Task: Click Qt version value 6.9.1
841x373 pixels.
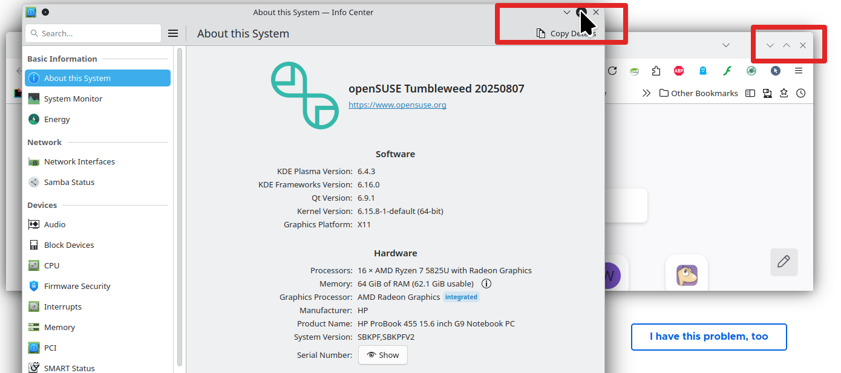Action: [367, 198]
